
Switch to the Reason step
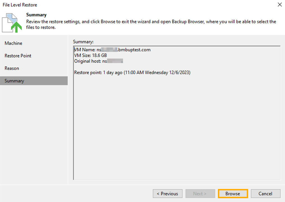(12, 68)
